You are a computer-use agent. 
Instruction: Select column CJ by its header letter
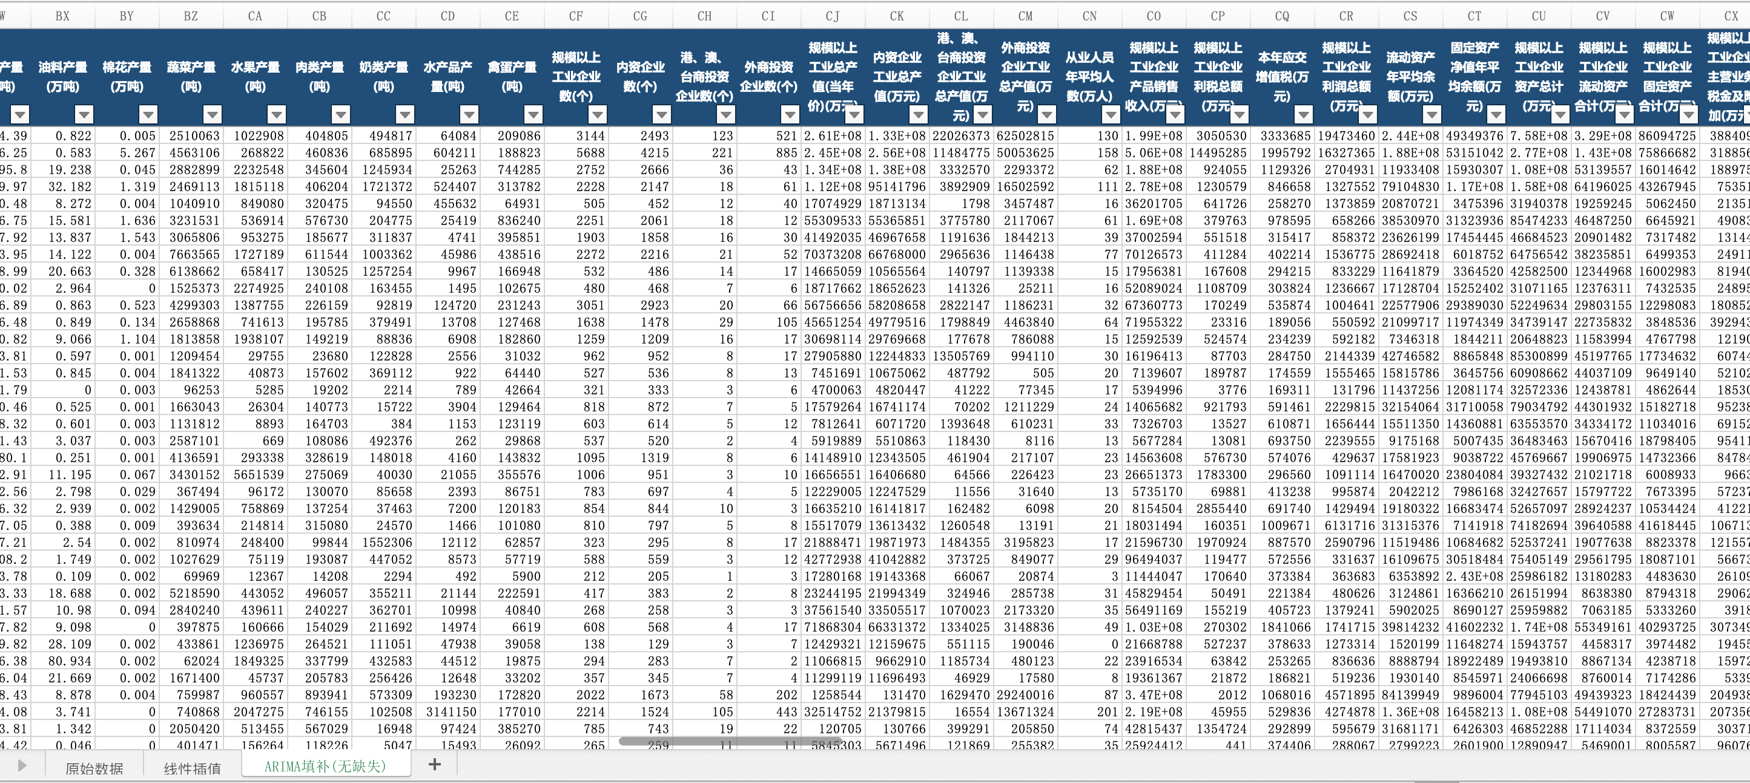tap(833, 16)
